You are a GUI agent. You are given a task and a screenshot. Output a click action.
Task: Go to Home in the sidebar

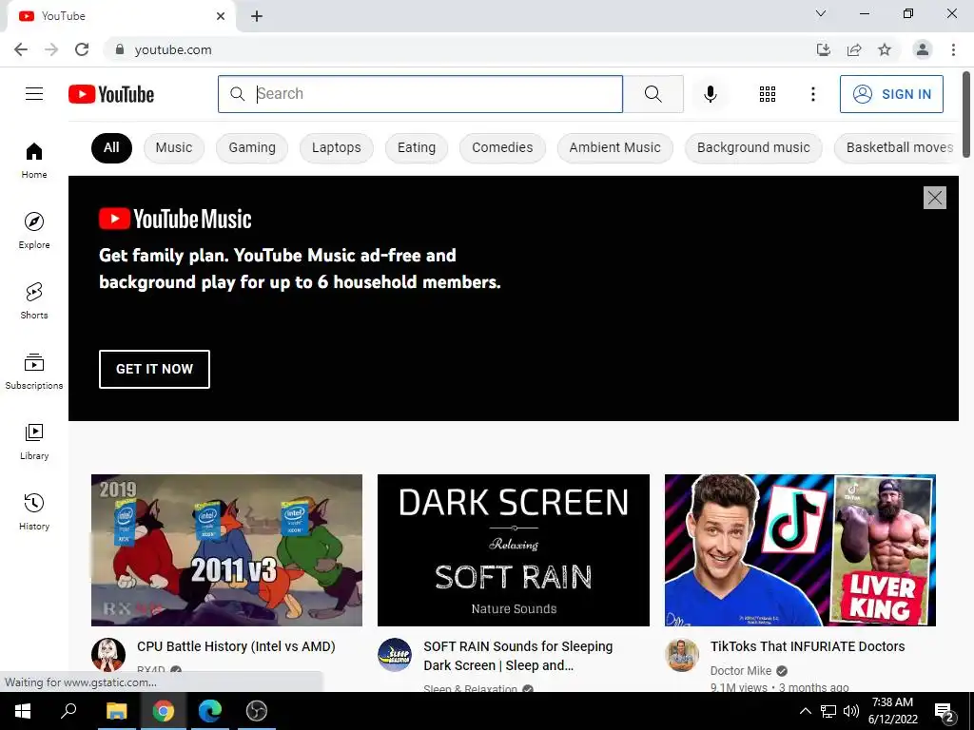34,160
